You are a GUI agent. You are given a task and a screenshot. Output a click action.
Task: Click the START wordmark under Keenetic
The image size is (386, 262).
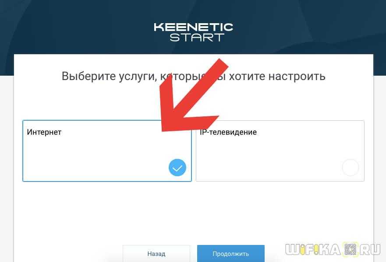tap(197, 37)
